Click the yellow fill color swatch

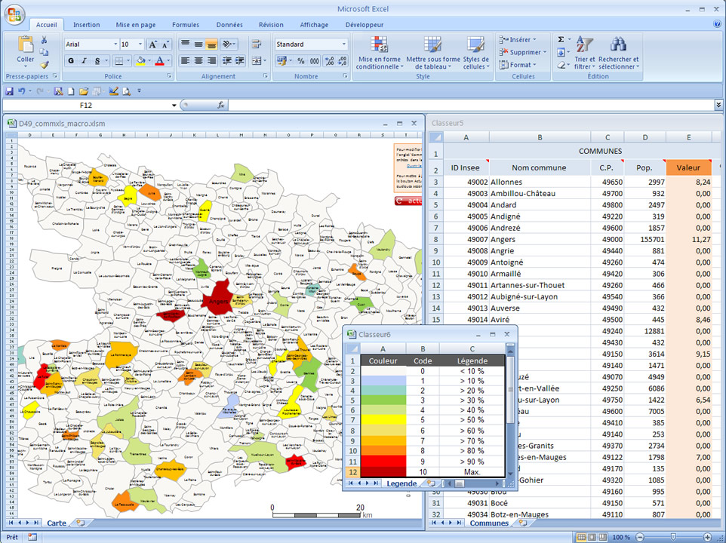pyautogui.click(x=141, y=60)
